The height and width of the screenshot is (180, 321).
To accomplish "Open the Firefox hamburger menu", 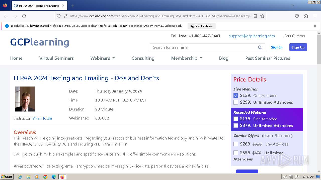I will click(315, 16).
